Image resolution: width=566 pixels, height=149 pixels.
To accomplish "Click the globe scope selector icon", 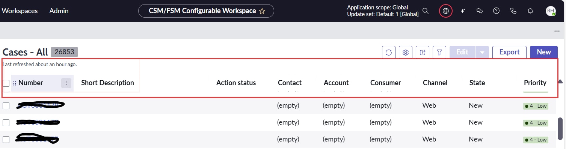I will click(446, 11).
